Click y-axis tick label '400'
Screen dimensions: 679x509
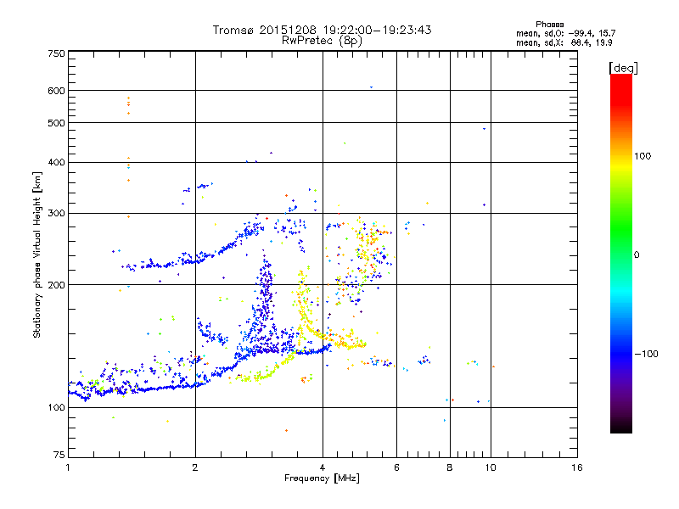57,163
